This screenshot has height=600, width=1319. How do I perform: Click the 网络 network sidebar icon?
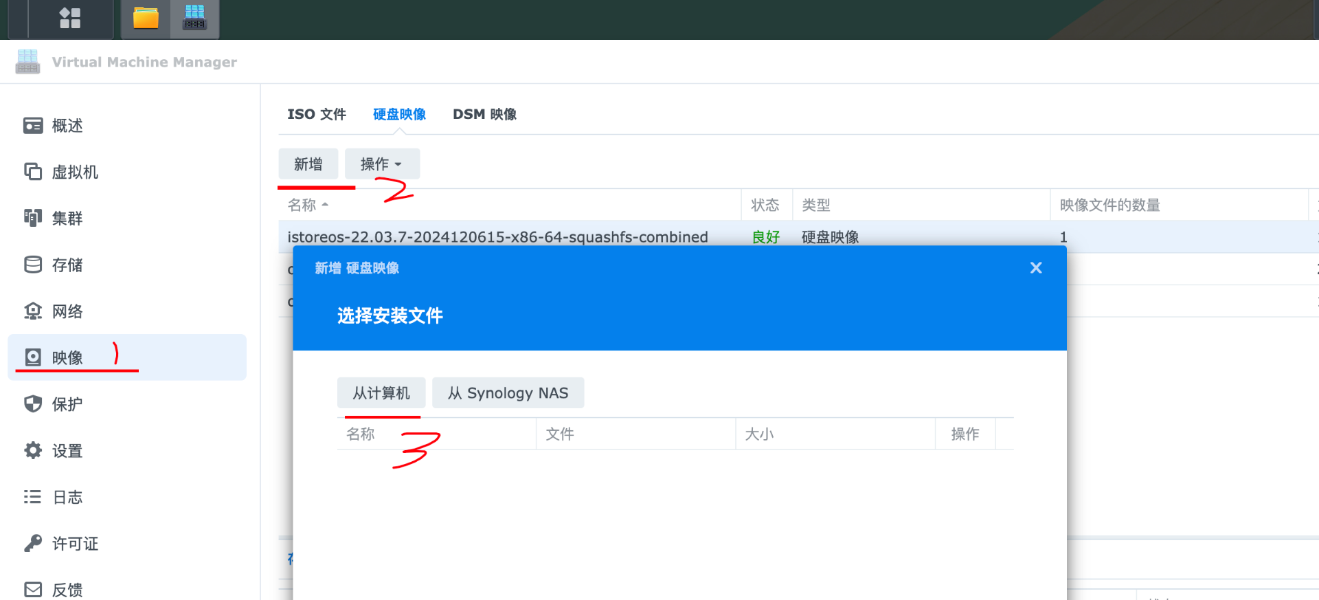(33, 311)
